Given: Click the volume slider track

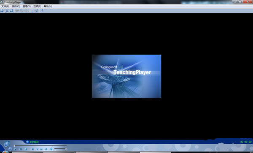Looking at the screenshot, I should click(60, 149).
